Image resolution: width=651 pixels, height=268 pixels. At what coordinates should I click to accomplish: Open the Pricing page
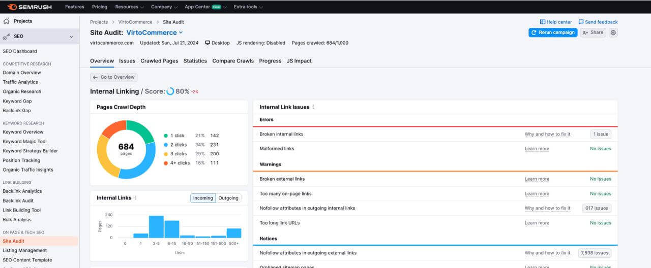100,7
